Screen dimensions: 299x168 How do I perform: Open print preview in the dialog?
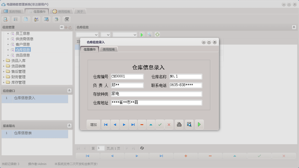[x=189, y=124]
